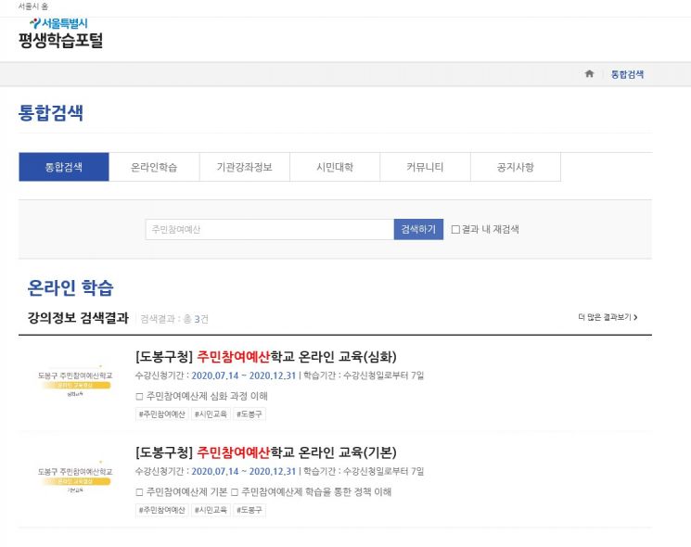Open the 심화 course thumbnail image
Screen dimensions: 691x547
(75, 381)
